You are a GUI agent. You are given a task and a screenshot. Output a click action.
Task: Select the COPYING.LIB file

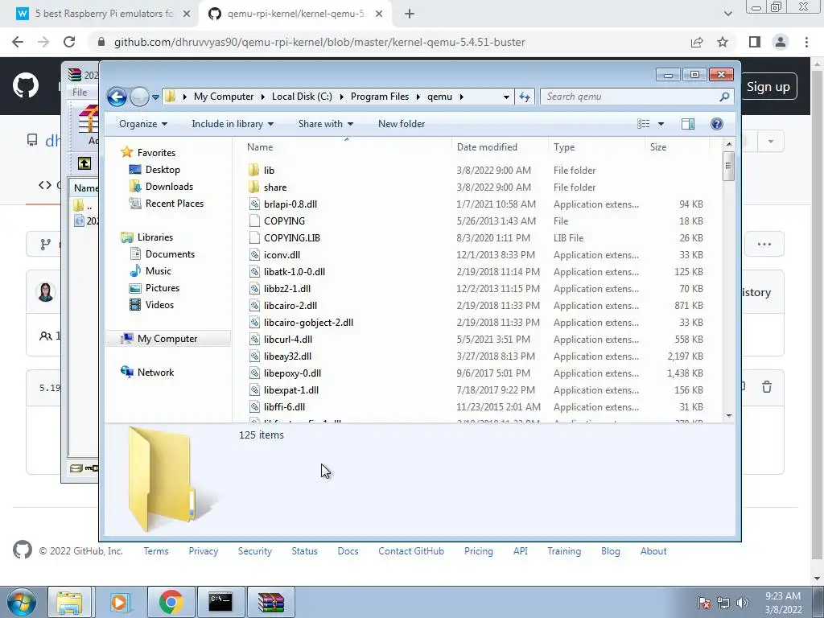[x=291, y=238]
